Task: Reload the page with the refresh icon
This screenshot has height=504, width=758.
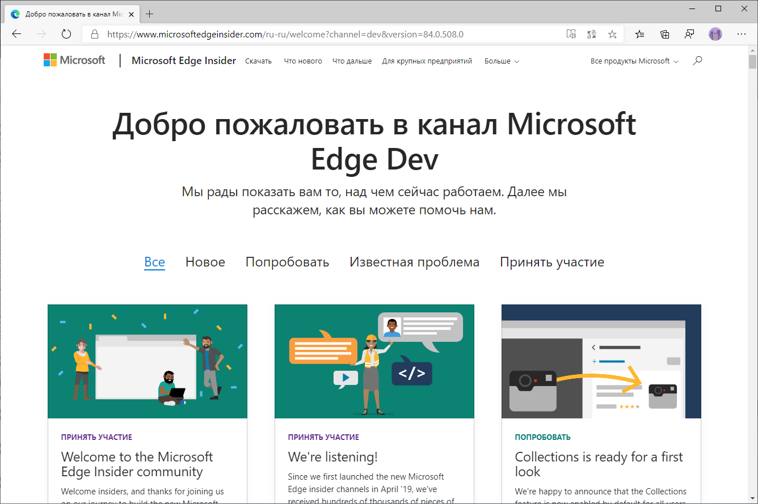Action: click(x=66, y=34)
